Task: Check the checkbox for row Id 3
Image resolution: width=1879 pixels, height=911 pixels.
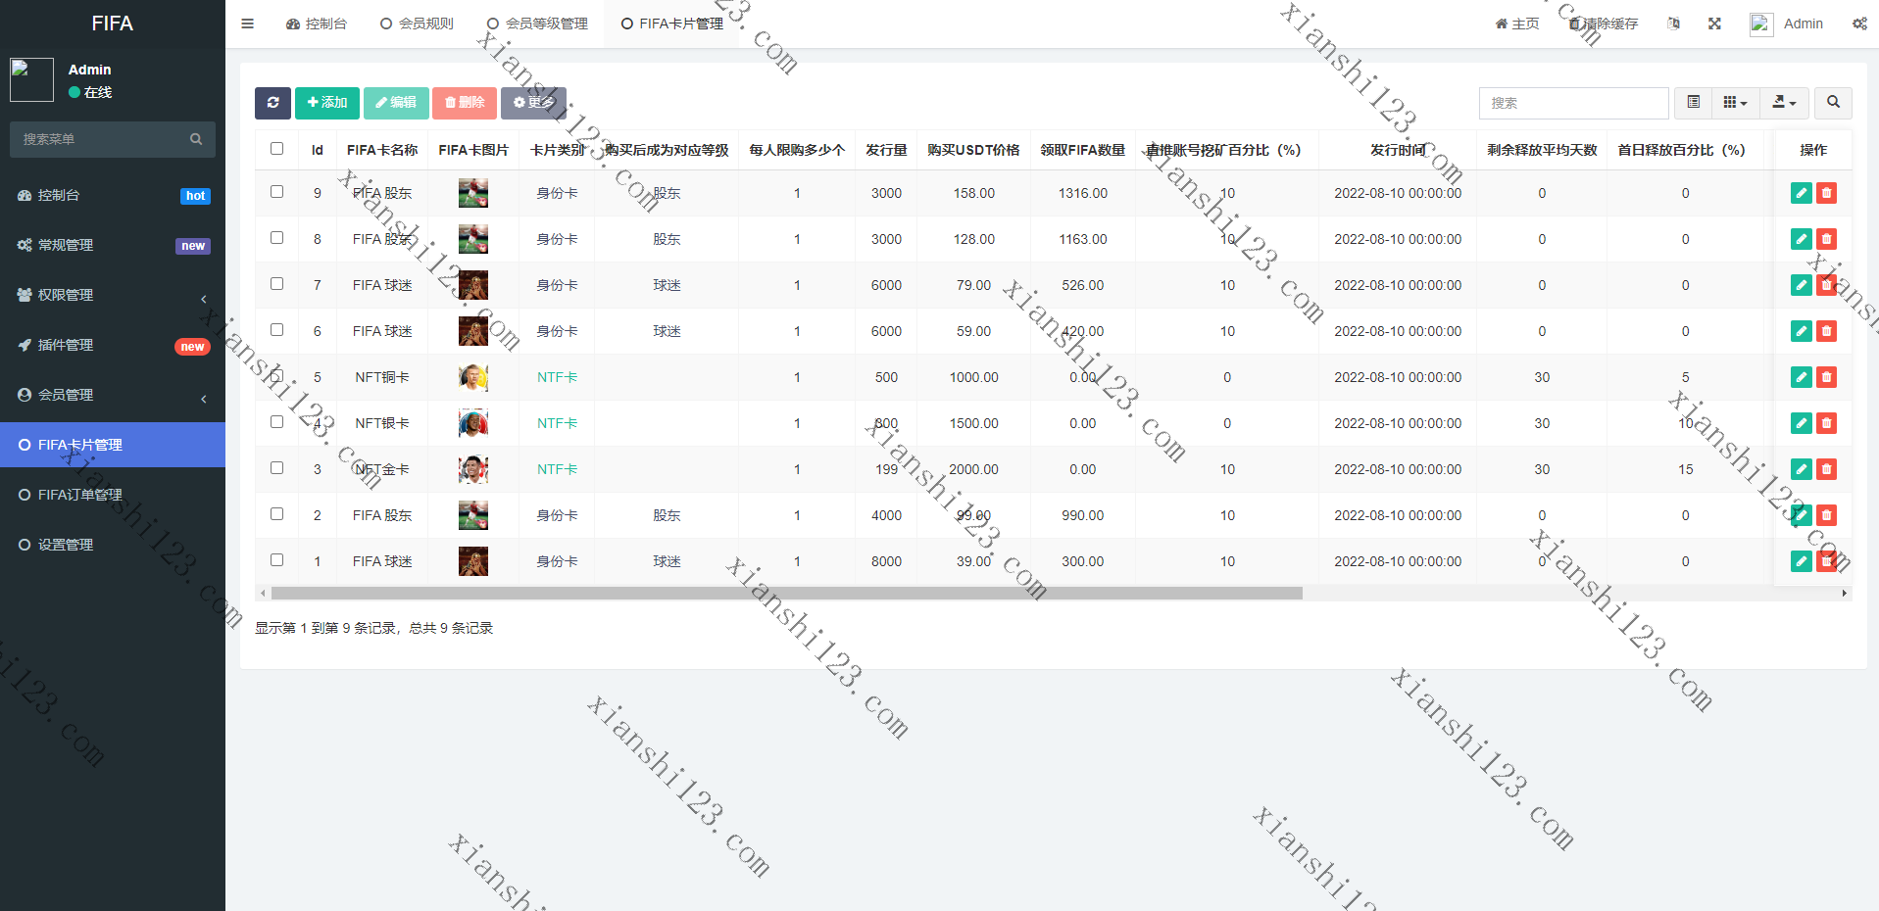Action: [x=276, y=468]
